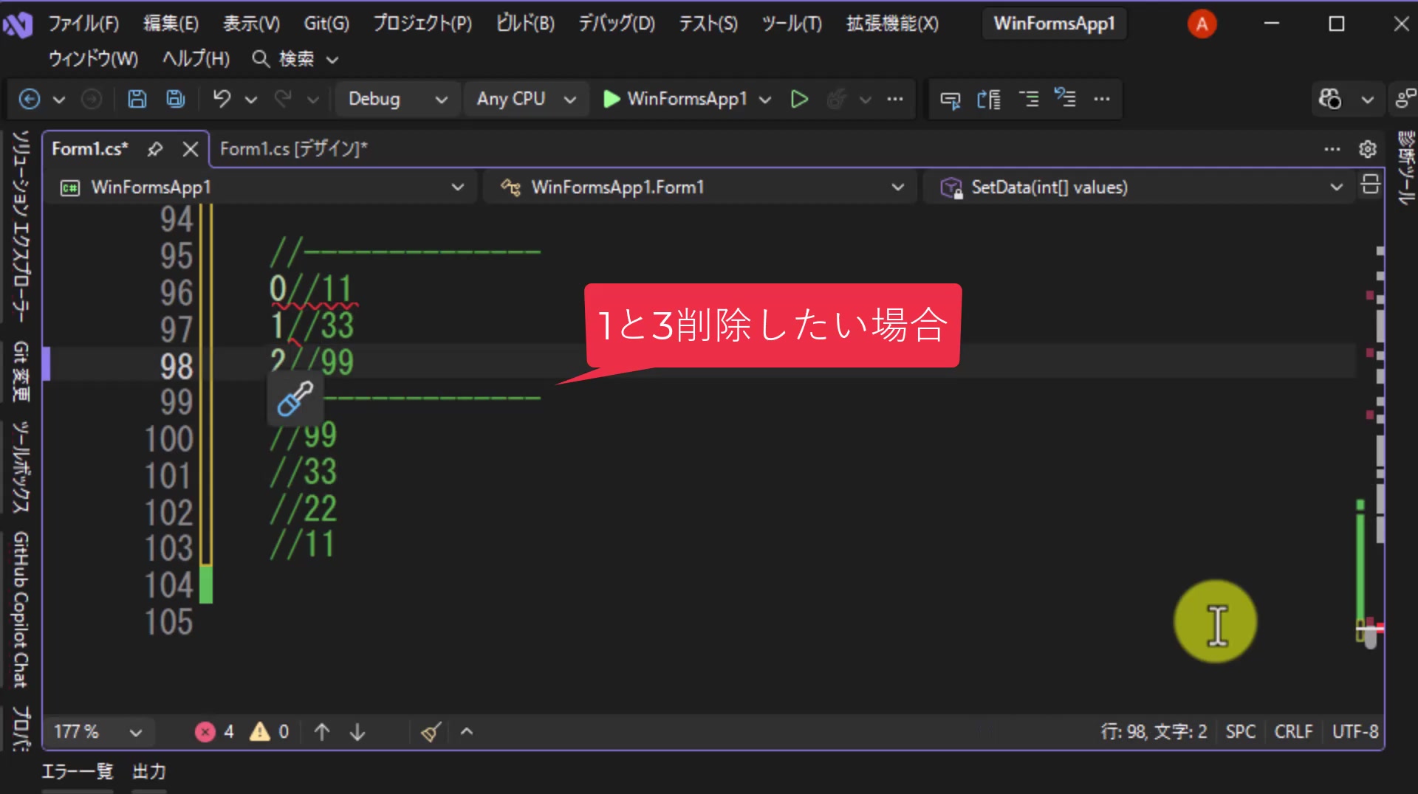
Task: Go to next issue with down arrow
Action: (x=357, y=732)
